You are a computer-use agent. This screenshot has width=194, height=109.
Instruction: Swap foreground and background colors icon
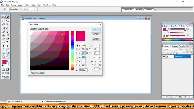8,61
